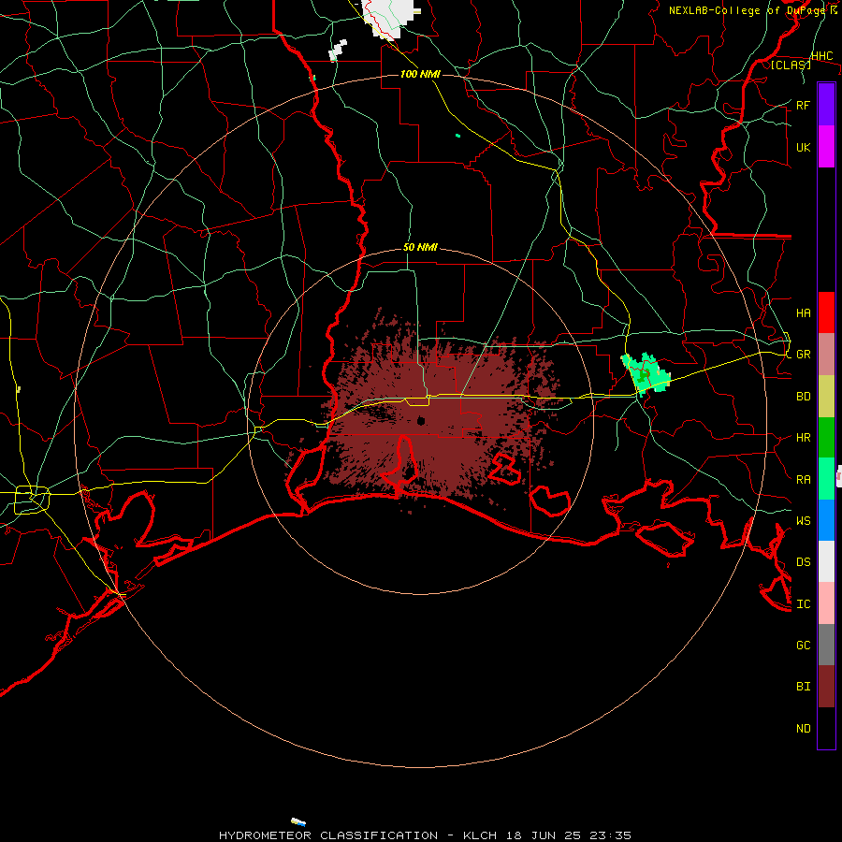Image resolution: width=842 pixels, height=842 pixels.
Task: Click the ND legend label
Action: (x=803, y=728)
